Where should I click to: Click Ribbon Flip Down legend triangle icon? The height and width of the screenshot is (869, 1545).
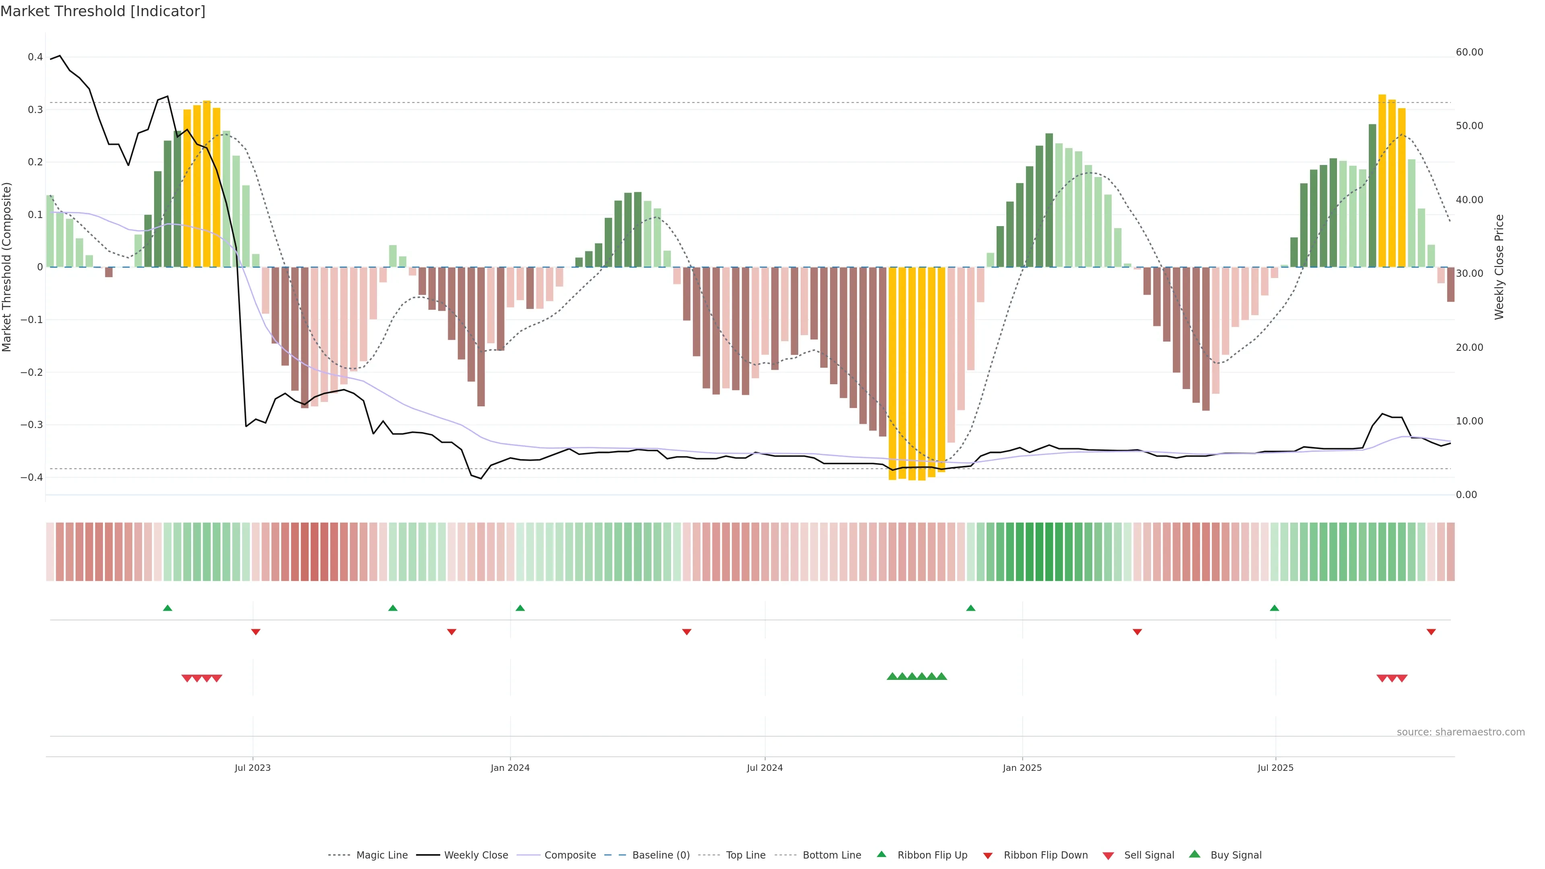(988, 856)
